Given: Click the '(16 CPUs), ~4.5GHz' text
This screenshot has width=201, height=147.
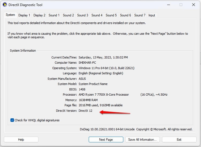Looking at the screenshot, I should (x=154, y=95).
